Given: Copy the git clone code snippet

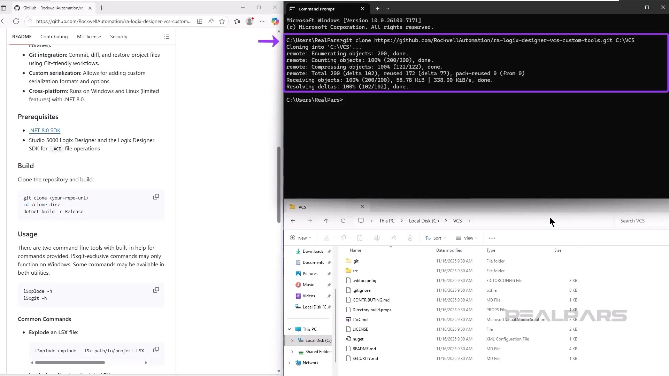Looking at the screenshot, I should [156, 197].
